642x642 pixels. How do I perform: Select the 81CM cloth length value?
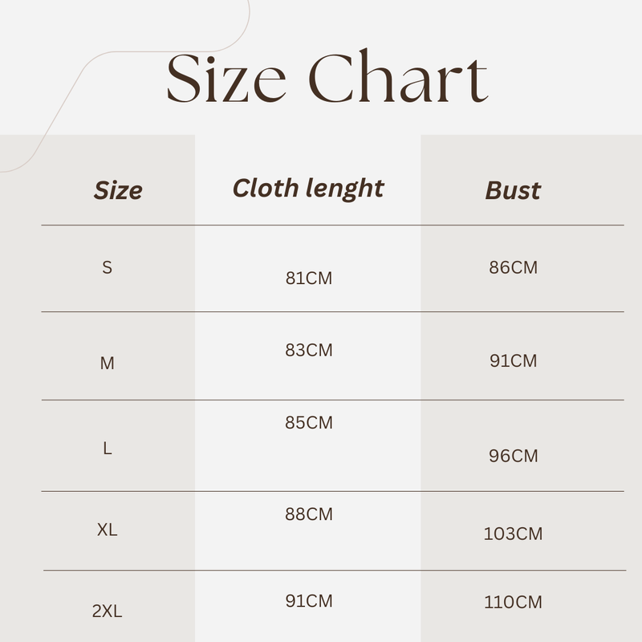coord(309,278)
